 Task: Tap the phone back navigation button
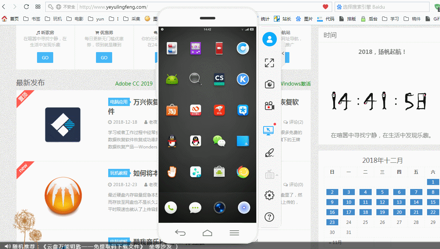pos(180,233)
